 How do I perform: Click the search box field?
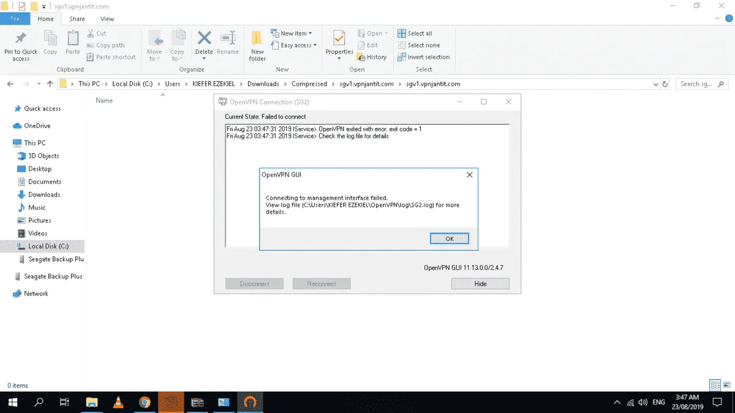[702, 84]
